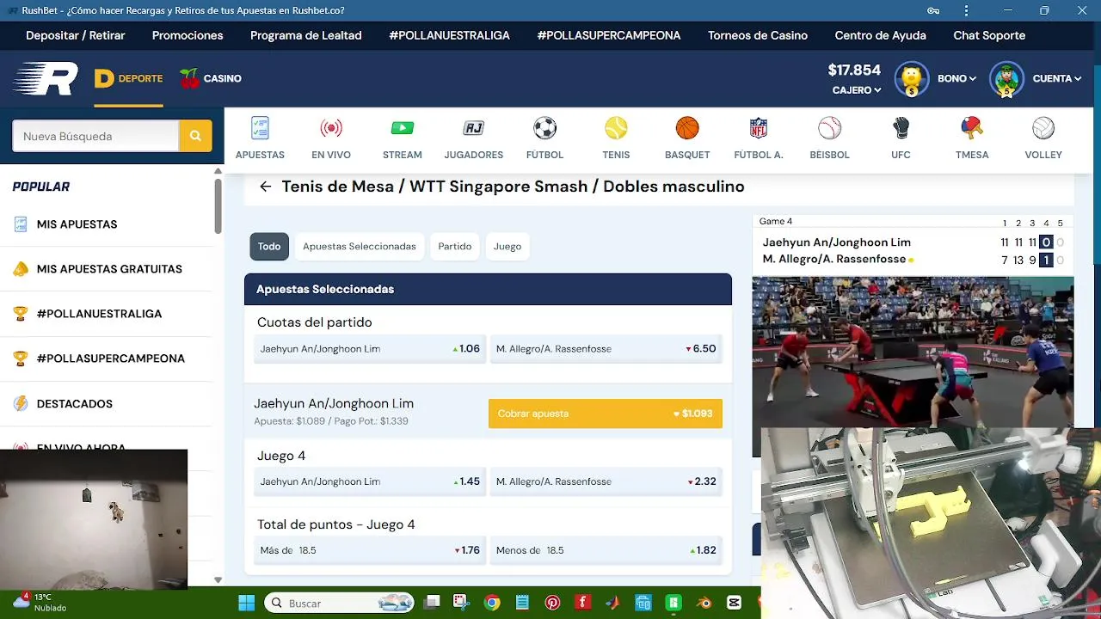Open Snipping Tool from the taskbar
Viewport: 1101px width, 619px height.
click(461, 603)
